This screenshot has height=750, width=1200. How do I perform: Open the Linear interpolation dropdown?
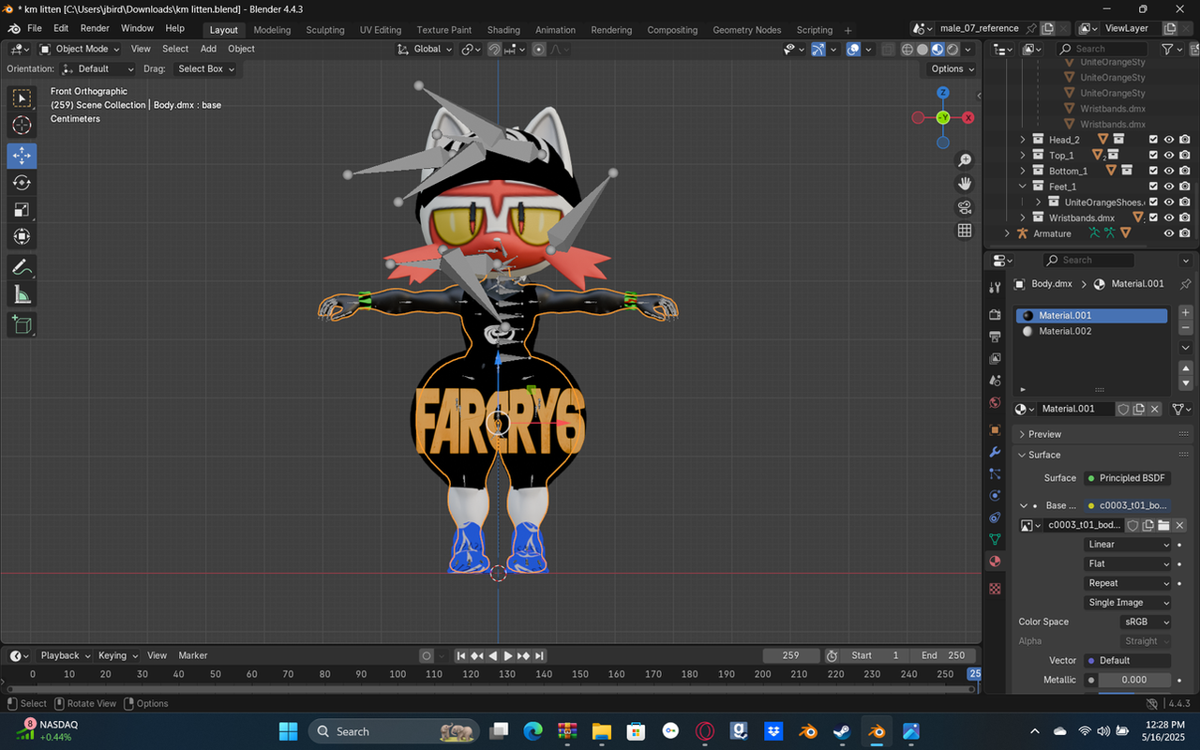[x=1128, y=544]
